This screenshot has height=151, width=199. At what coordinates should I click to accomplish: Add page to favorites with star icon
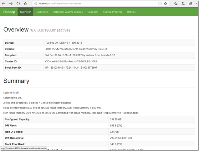[x=166, y=3]
